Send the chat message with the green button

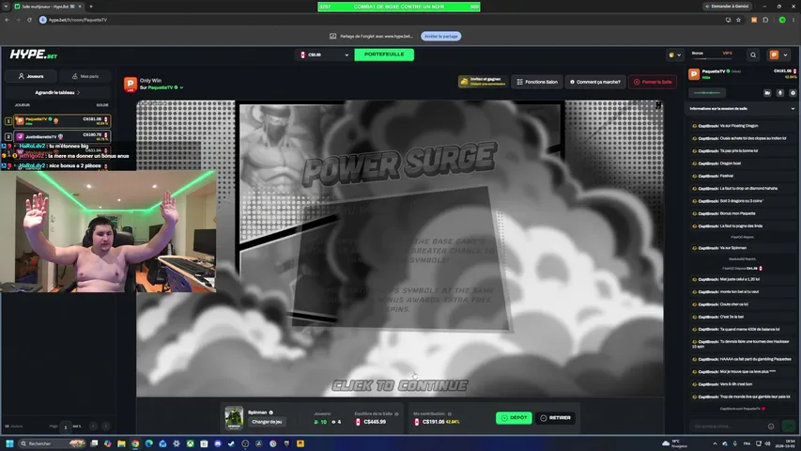[789, 426]
